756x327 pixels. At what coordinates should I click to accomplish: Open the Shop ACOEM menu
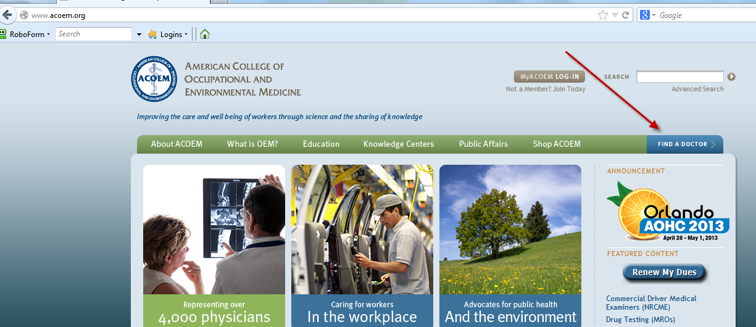click(x=557, y=144)
